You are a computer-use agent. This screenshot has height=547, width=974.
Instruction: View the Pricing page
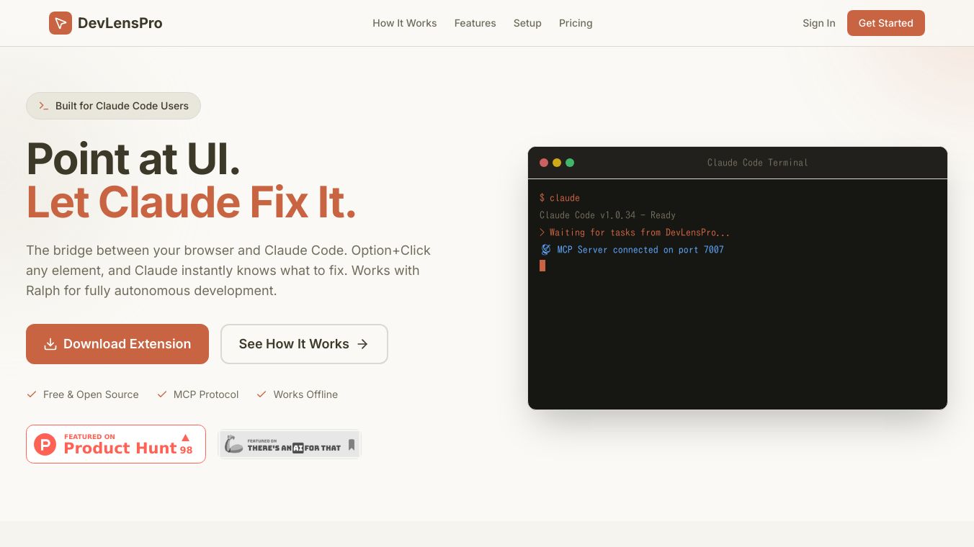click(576, 23)
